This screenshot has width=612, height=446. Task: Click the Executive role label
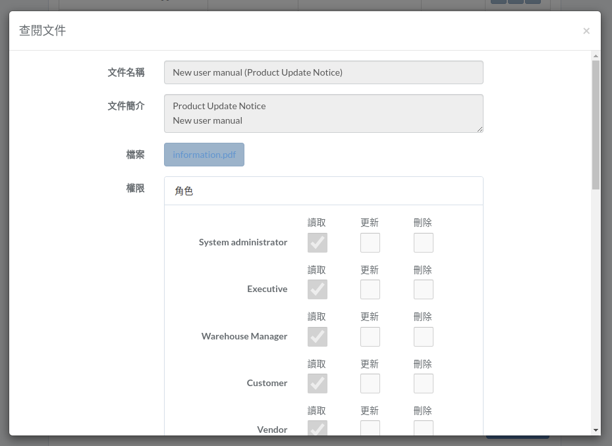[x=267, y=289]
